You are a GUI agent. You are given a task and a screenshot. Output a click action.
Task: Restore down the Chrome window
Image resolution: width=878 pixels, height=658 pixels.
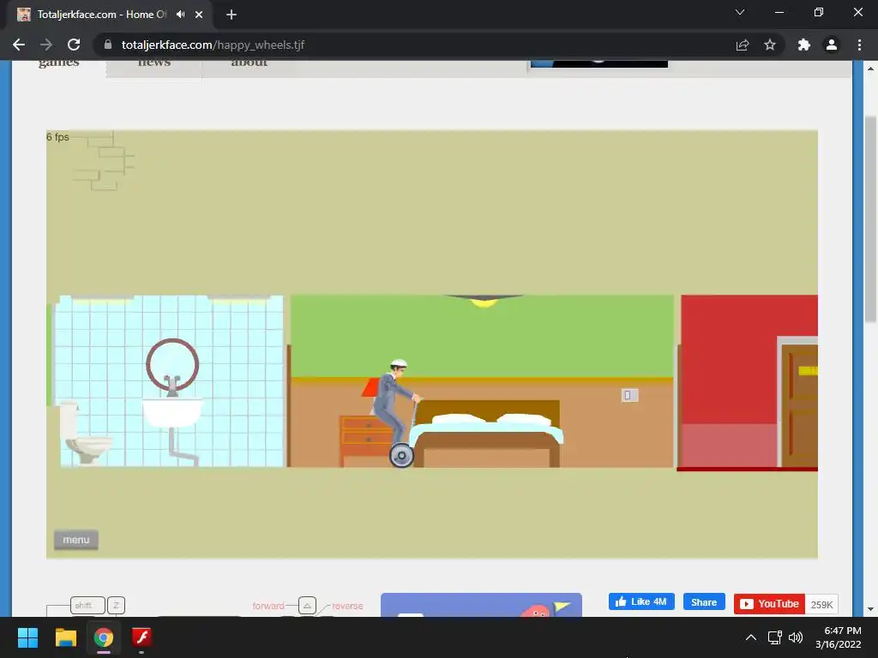click(819, 12)
